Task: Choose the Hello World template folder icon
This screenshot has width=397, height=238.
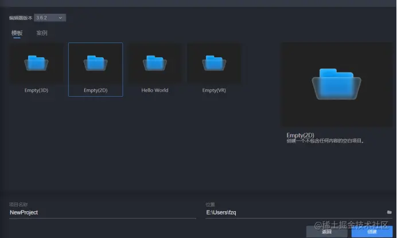Action: pos(155,63)
